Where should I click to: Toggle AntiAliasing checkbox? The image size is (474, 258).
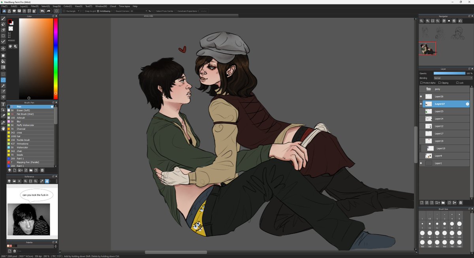(x=98, y=11)
